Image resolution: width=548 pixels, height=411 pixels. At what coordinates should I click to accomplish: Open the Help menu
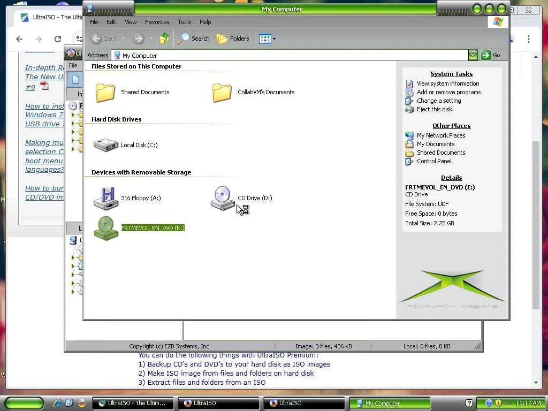[x=205, y=21]
